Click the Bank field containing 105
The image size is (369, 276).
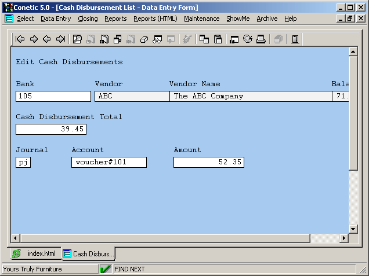[x=53, y=96]
